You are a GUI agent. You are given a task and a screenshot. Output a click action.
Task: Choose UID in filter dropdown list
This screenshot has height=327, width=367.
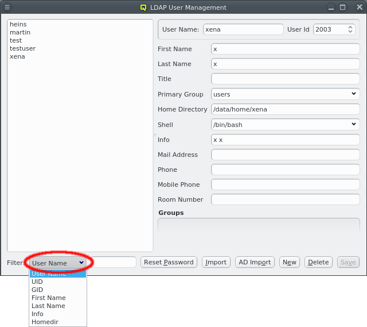pos(58,282)
